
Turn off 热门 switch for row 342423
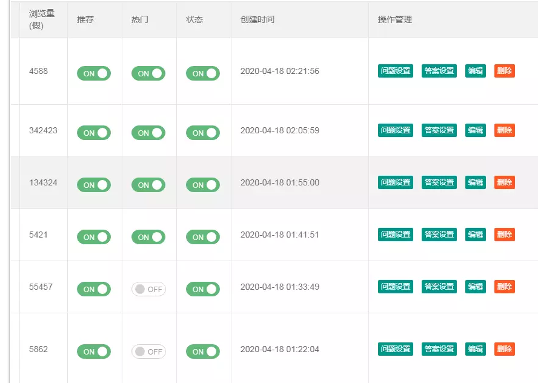(x=148, y=133)
